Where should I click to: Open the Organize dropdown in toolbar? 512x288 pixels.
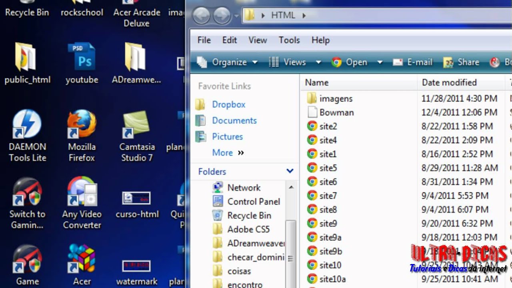pyautogui.click(x=227, y=62)
